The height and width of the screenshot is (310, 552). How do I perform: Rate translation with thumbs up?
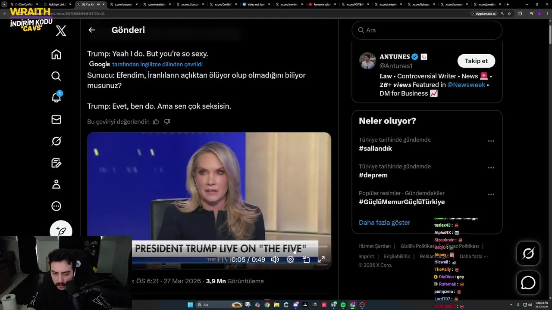pos(156,122)
